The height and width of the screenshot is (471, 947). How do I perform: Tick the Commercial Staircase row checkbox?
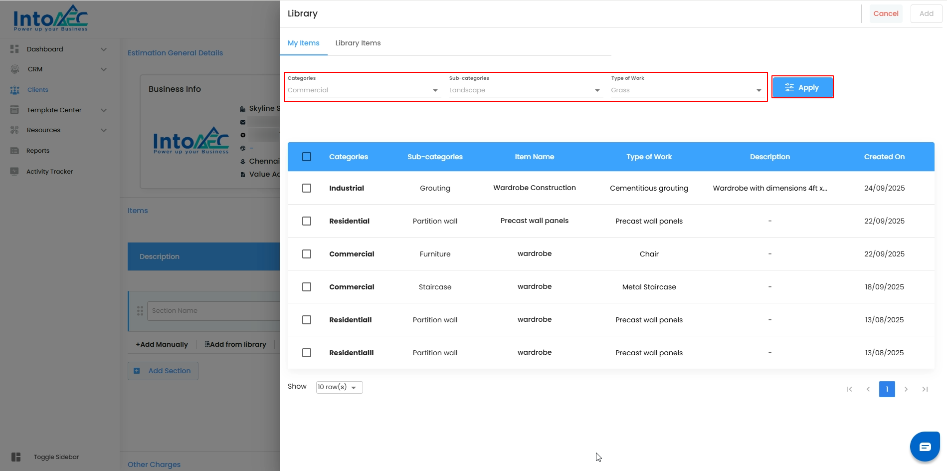(x=307, y=287)
